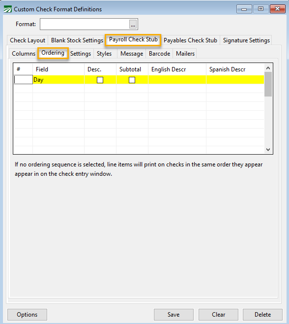Click the Delete button
Image resolution: width=289 pixels, height=324 pixels.
[x=262, y=315]
